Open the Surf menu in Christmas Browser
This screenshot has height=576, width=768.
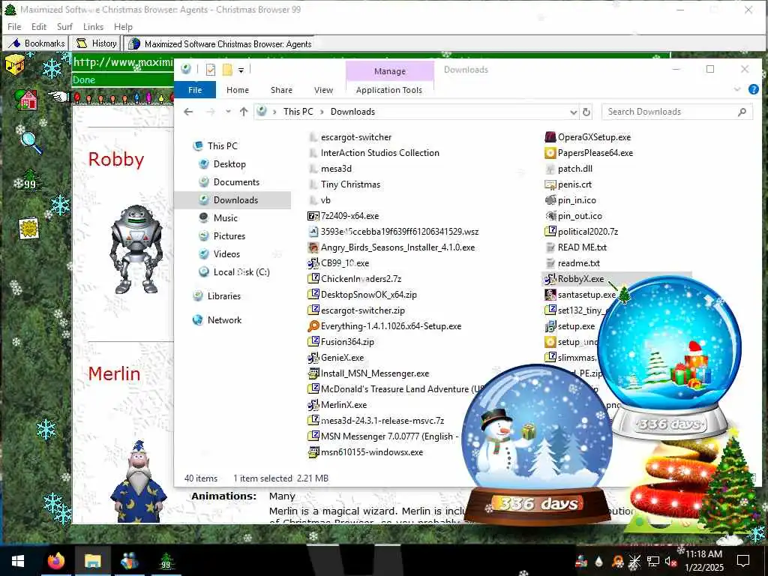(64, 26)
